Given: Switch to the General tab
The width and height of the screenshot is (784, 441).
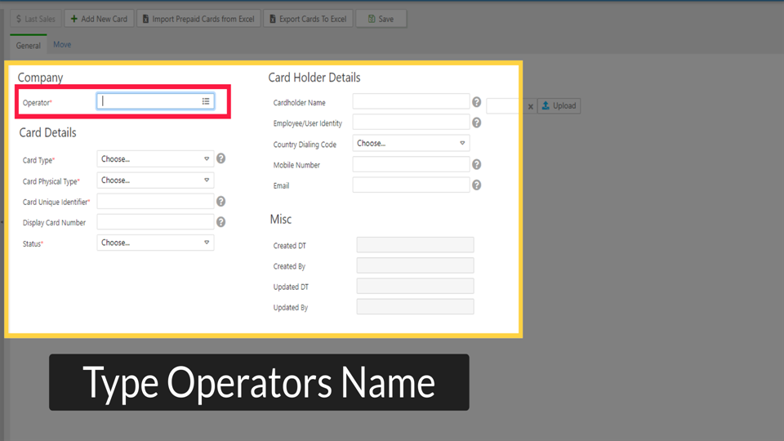Looking at the screenshot, I should 29,45.
